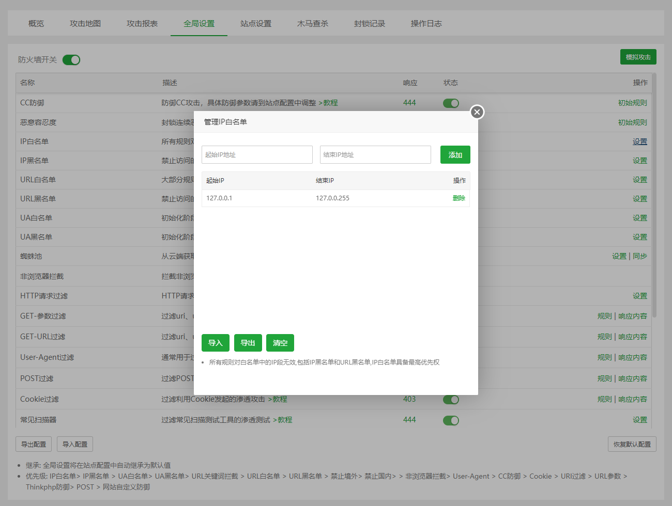The width and height of the screenshot is (672, 506).
Task: Clear the whitelist with 清空 button
Action: [x=280, y=343]
